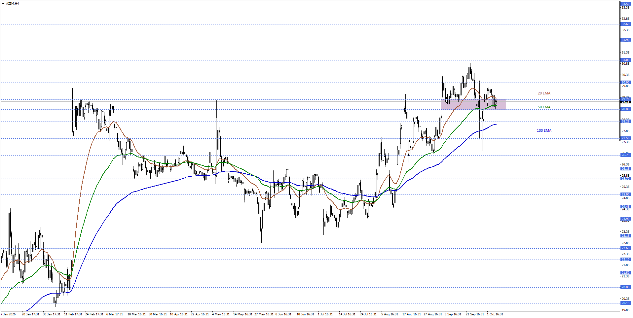Click the black 29.16 current price tag
The height and width of the screenshot is (318, 633).
click(x=625, y=102)
